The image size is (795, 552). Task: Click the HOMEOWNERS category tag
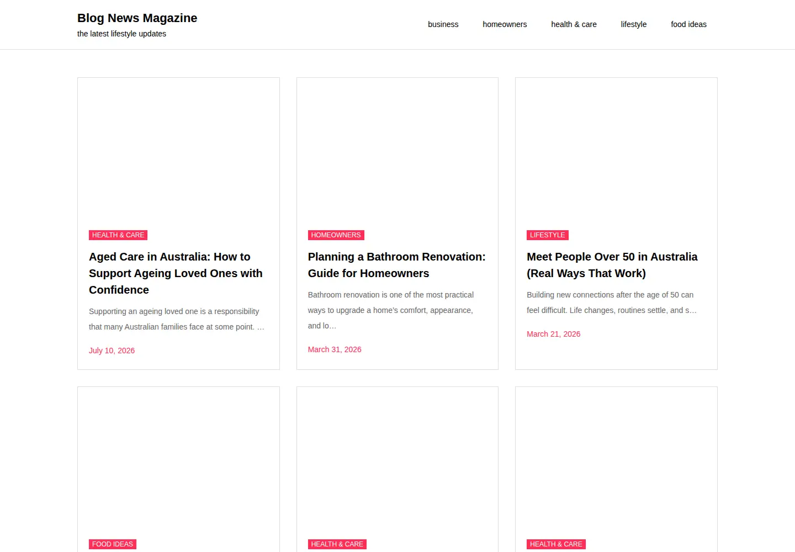[336, 235]
